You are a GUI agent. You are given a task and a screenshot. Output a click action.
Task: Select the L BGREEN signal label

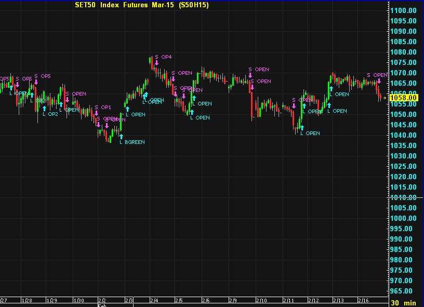tap(132, 142)
